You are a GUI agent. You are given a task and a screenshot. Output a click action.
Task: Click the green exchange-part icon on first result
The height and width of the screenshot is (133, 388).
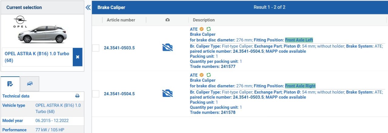pos(209,29)
